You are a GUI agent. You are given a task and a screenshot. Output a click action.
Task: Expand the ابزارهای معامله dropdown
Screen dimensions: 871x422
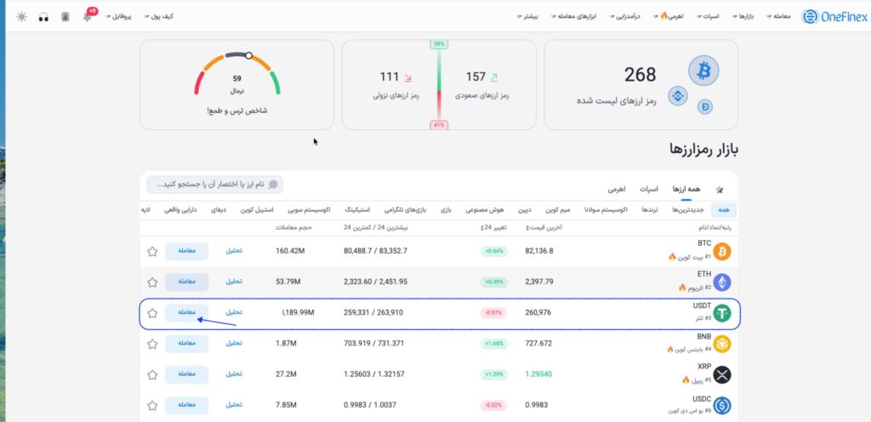[x=574, y=17]
